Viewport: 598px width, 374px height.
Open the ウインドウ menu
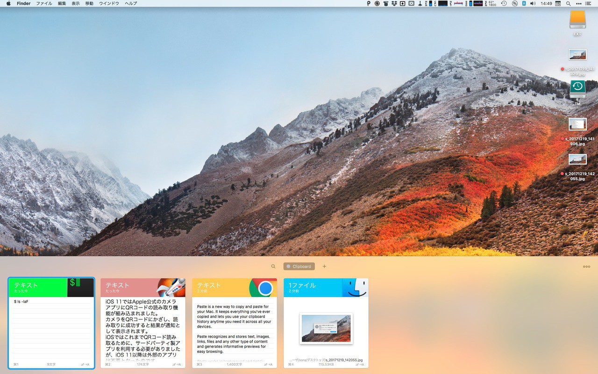(109, 3)
